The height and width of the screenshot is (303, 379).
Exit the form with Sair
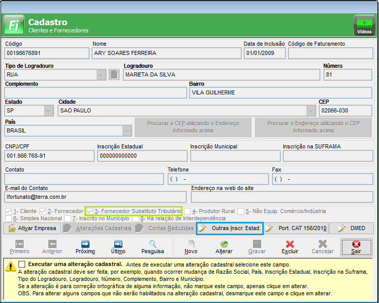pyautogui.click(x=356, y=247)
